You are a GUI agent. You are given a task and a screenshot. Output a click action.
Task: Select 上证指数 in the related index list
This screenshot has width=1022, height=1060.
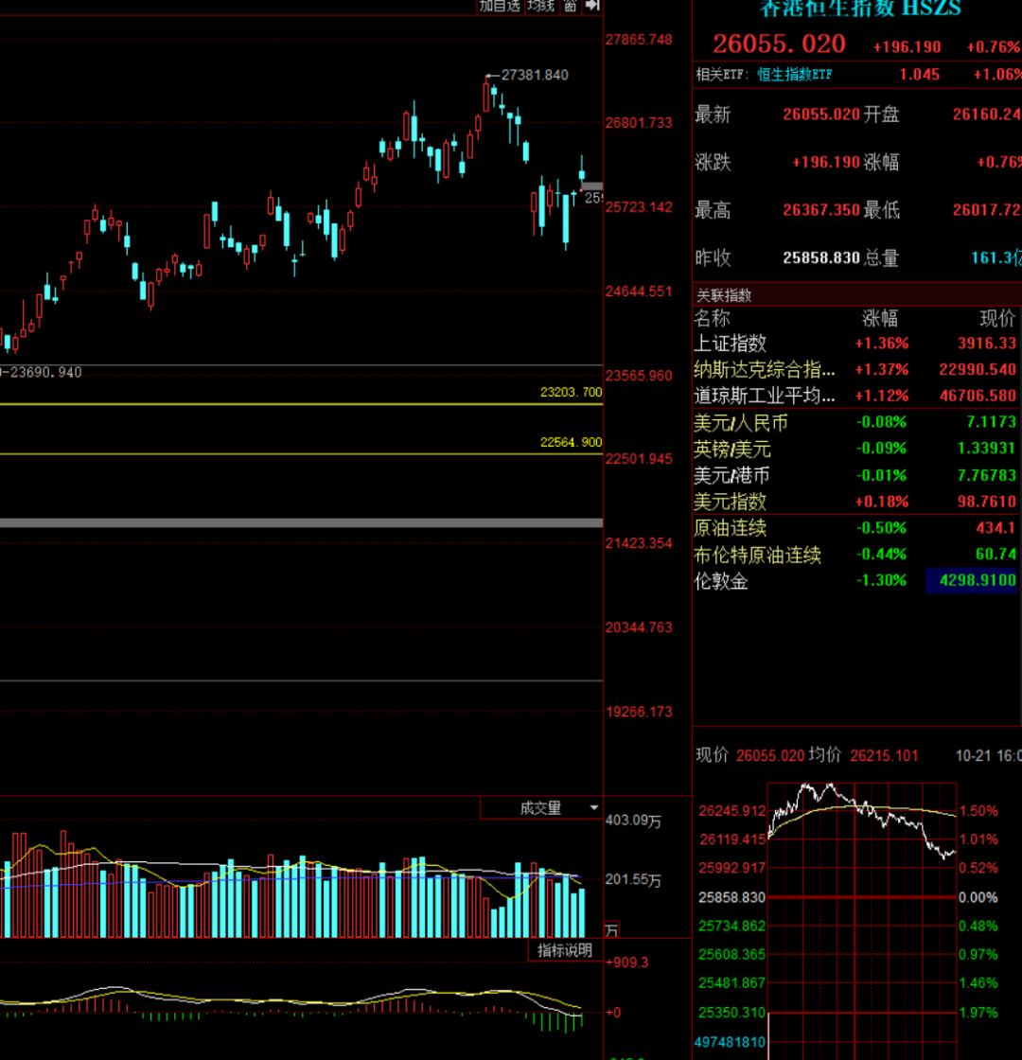coord(731,344)
